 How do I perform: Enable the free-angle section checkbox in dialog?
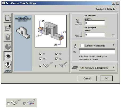click(x=57, y=66)
